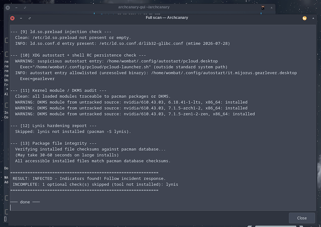The image size is (321, 227).
Task: Click the '[13] Package file integrity' header
Action: tap(53, 143)
